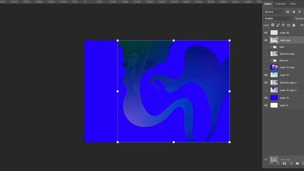Click the top-left transform handle
Image resolution: width=304 pixels, height=171 pixels.
coord(118,40)
